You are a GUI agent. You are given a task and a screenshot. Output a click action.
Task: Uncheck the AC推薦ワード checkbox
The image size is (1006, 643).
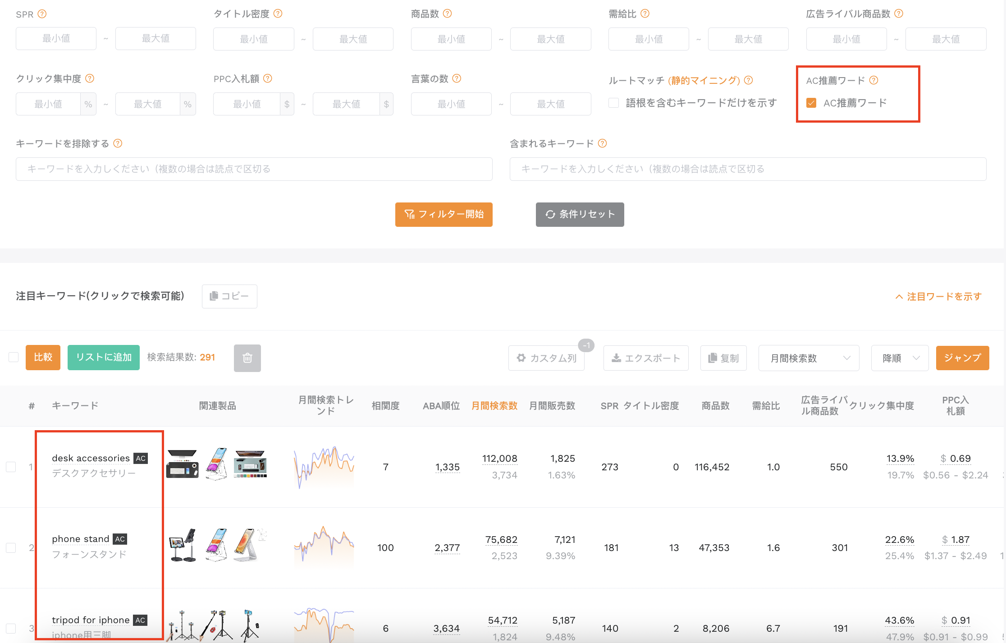coord(811,103)
